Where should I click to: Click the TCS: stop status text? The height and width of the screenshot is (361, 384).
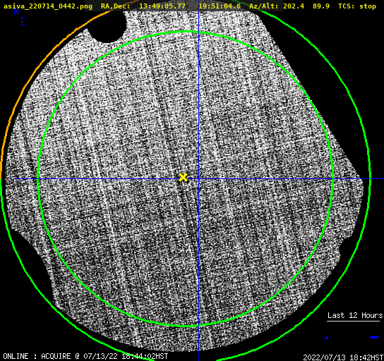(357, 6)
